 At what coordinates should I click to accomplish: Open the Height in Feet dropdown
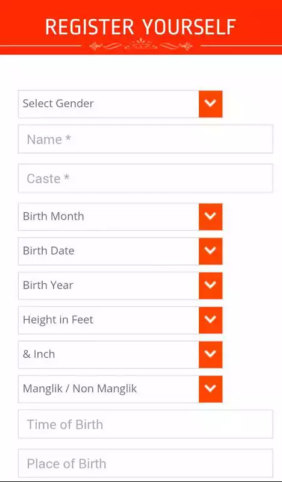pos(121,320)
